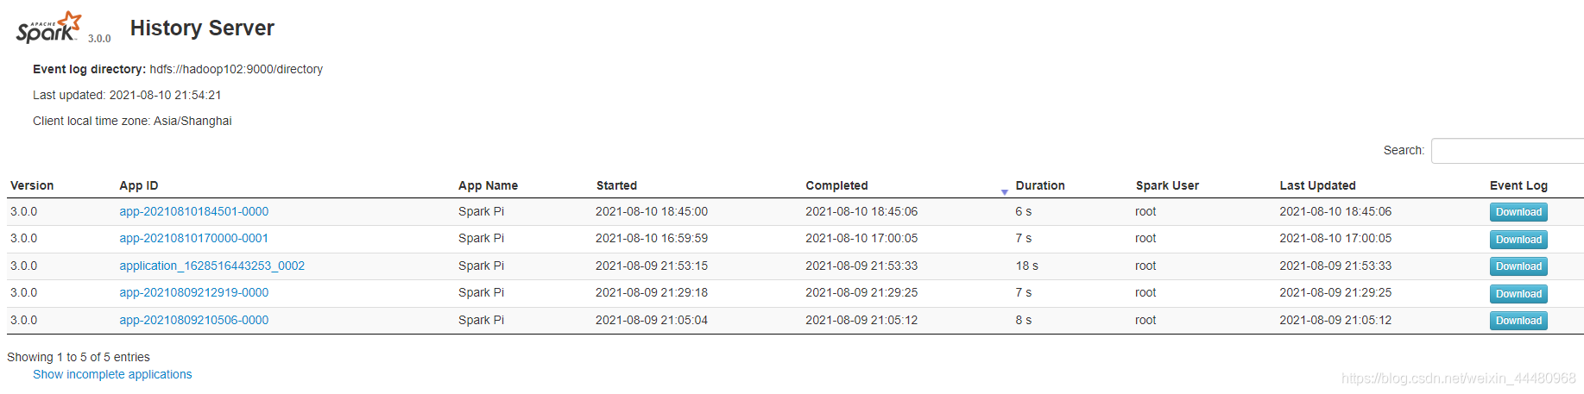Sort table by App ID column
This screenshot has width=1584, height=394.
click(x=139, y=185)
